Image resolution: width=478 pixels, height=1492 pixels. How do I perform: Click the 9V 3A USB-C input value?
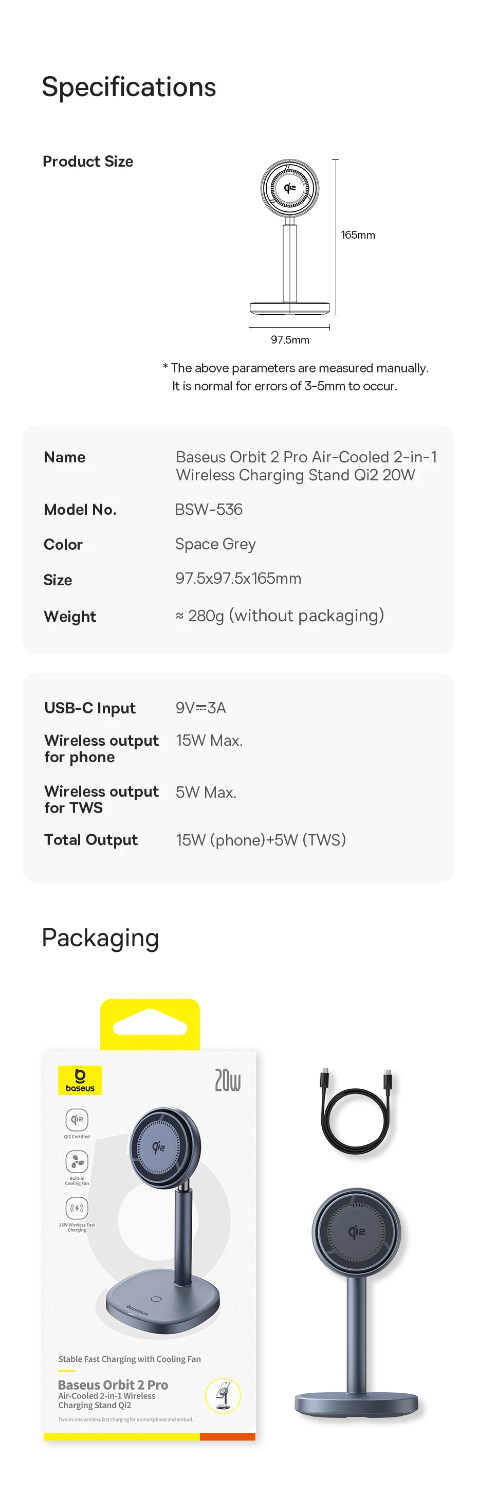click(201, 708)
